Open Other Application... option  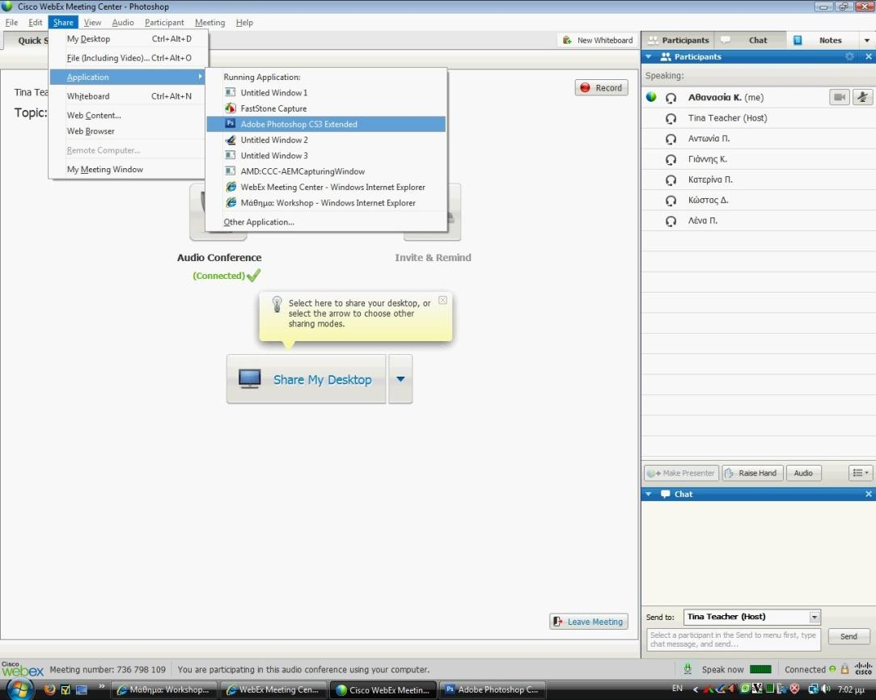[x=326, y=221]
